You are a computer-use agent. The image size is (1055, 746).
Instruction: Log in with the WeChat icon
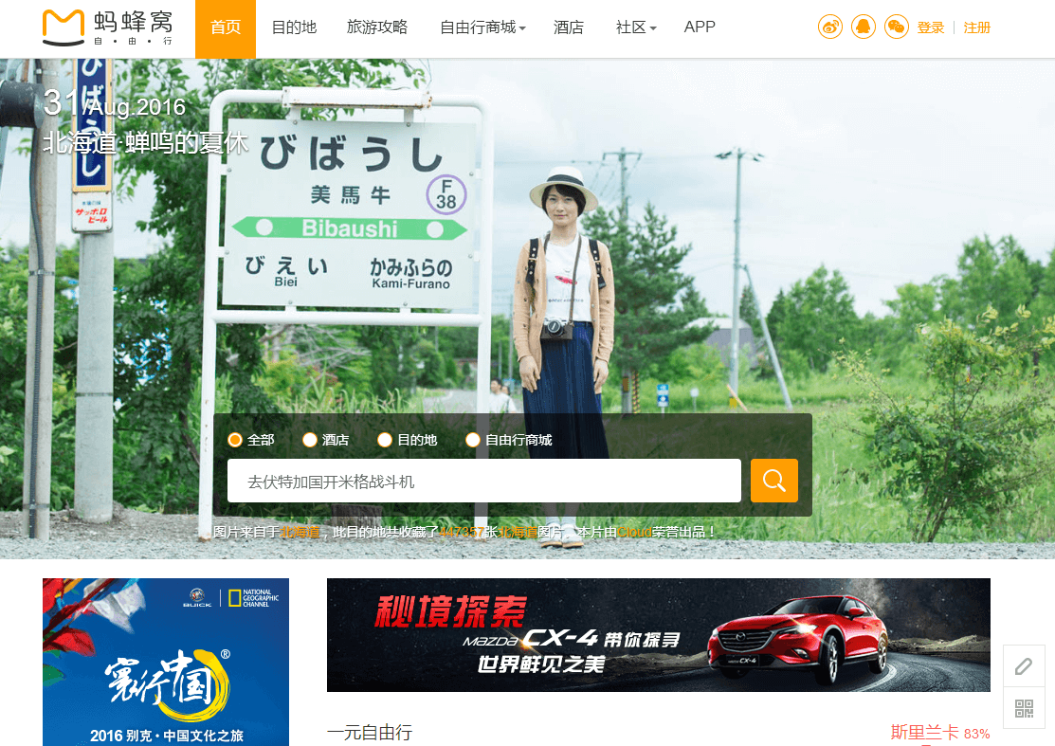pyautogui.click(x=896, y=27)
